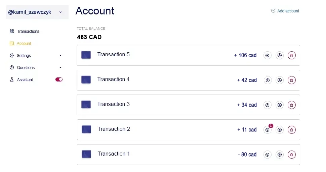Open euro icon with notification badge on Transaction 2
This screenshot has height=172, width=326.
268,130
